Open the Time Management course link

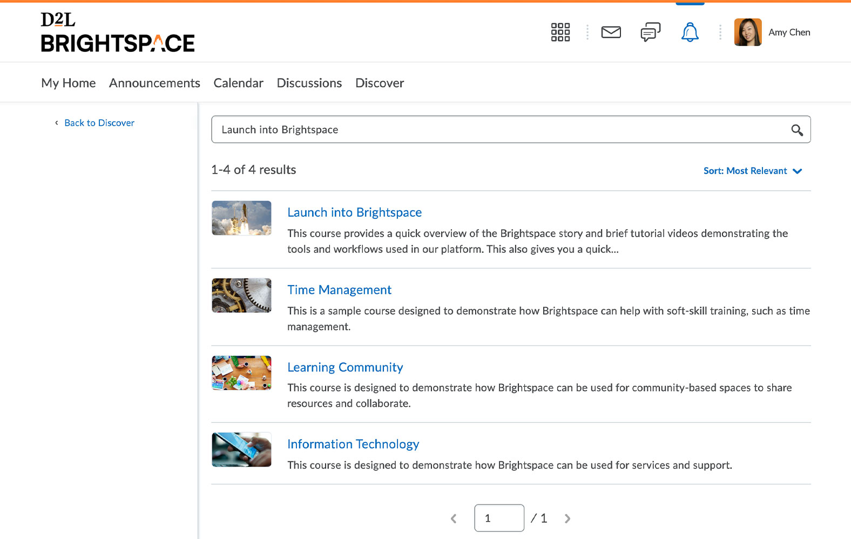pos(339,290)
